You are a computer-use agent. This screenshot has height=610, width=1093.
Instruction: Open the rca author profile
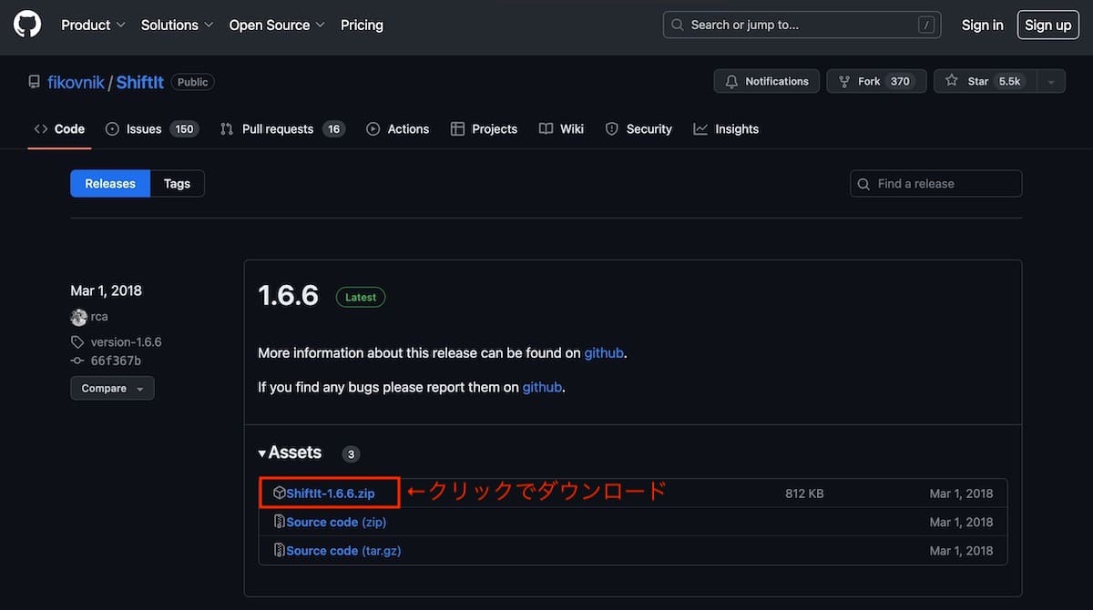99,317
